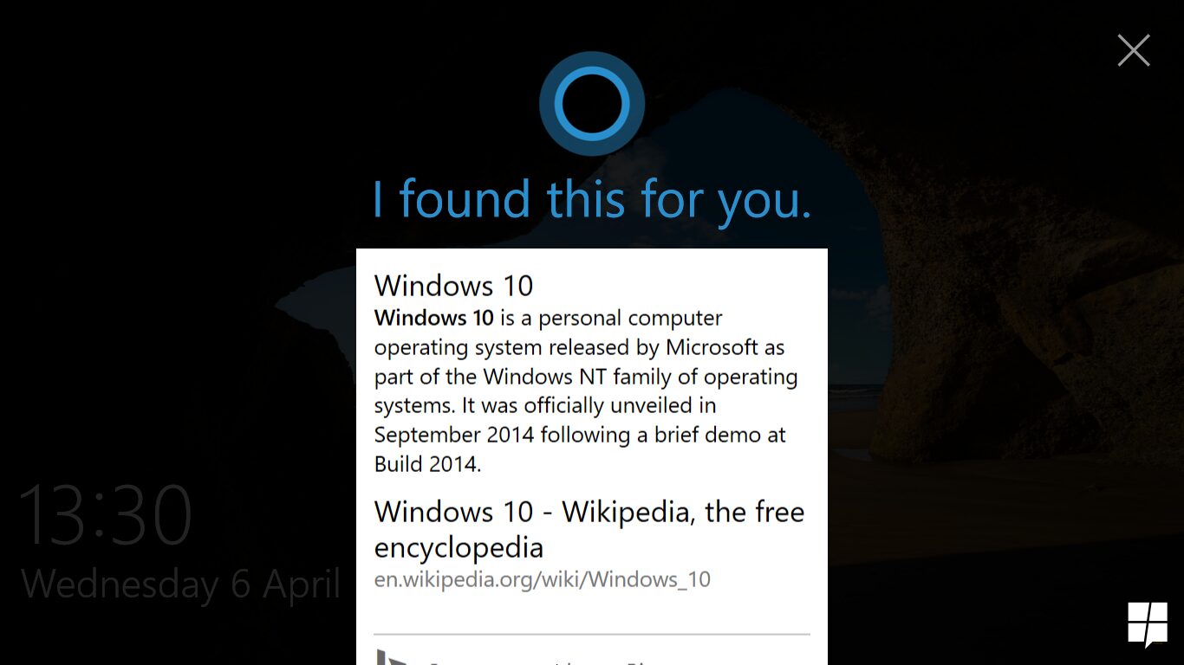Click the bold Windows 10 text in the description

click(x=434, y=318)
